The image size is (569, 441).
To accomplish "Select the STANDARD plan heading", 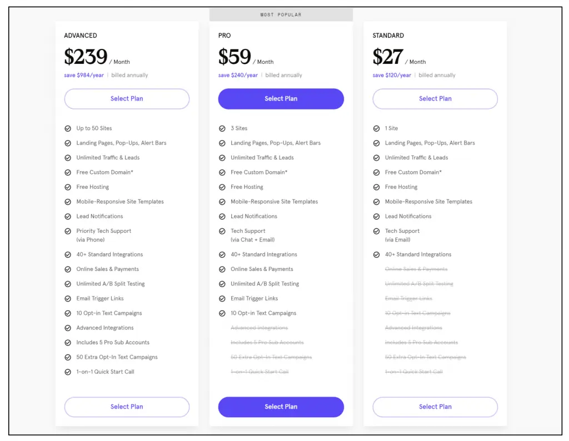I will tap(388, 35).
